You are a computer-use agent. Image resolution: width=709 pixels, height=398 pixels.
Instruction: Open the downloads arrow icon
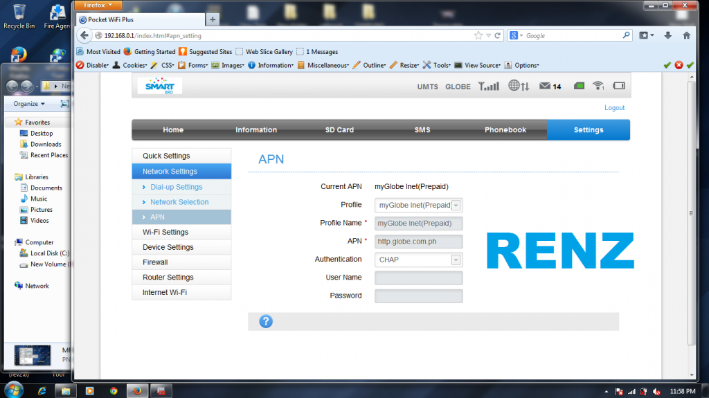coord(668,35)
